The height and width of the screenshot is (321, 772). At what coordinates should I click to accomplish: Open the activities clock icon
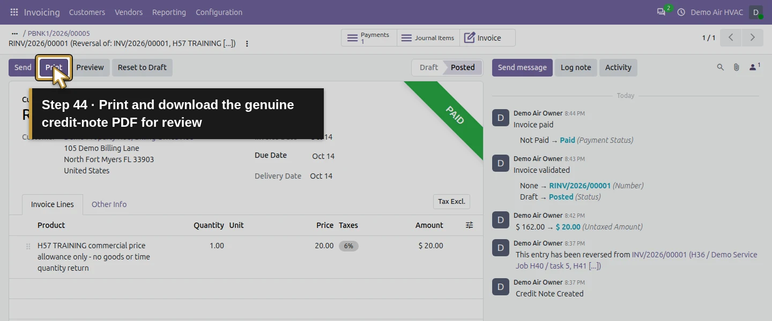click(x=681, y=12)
